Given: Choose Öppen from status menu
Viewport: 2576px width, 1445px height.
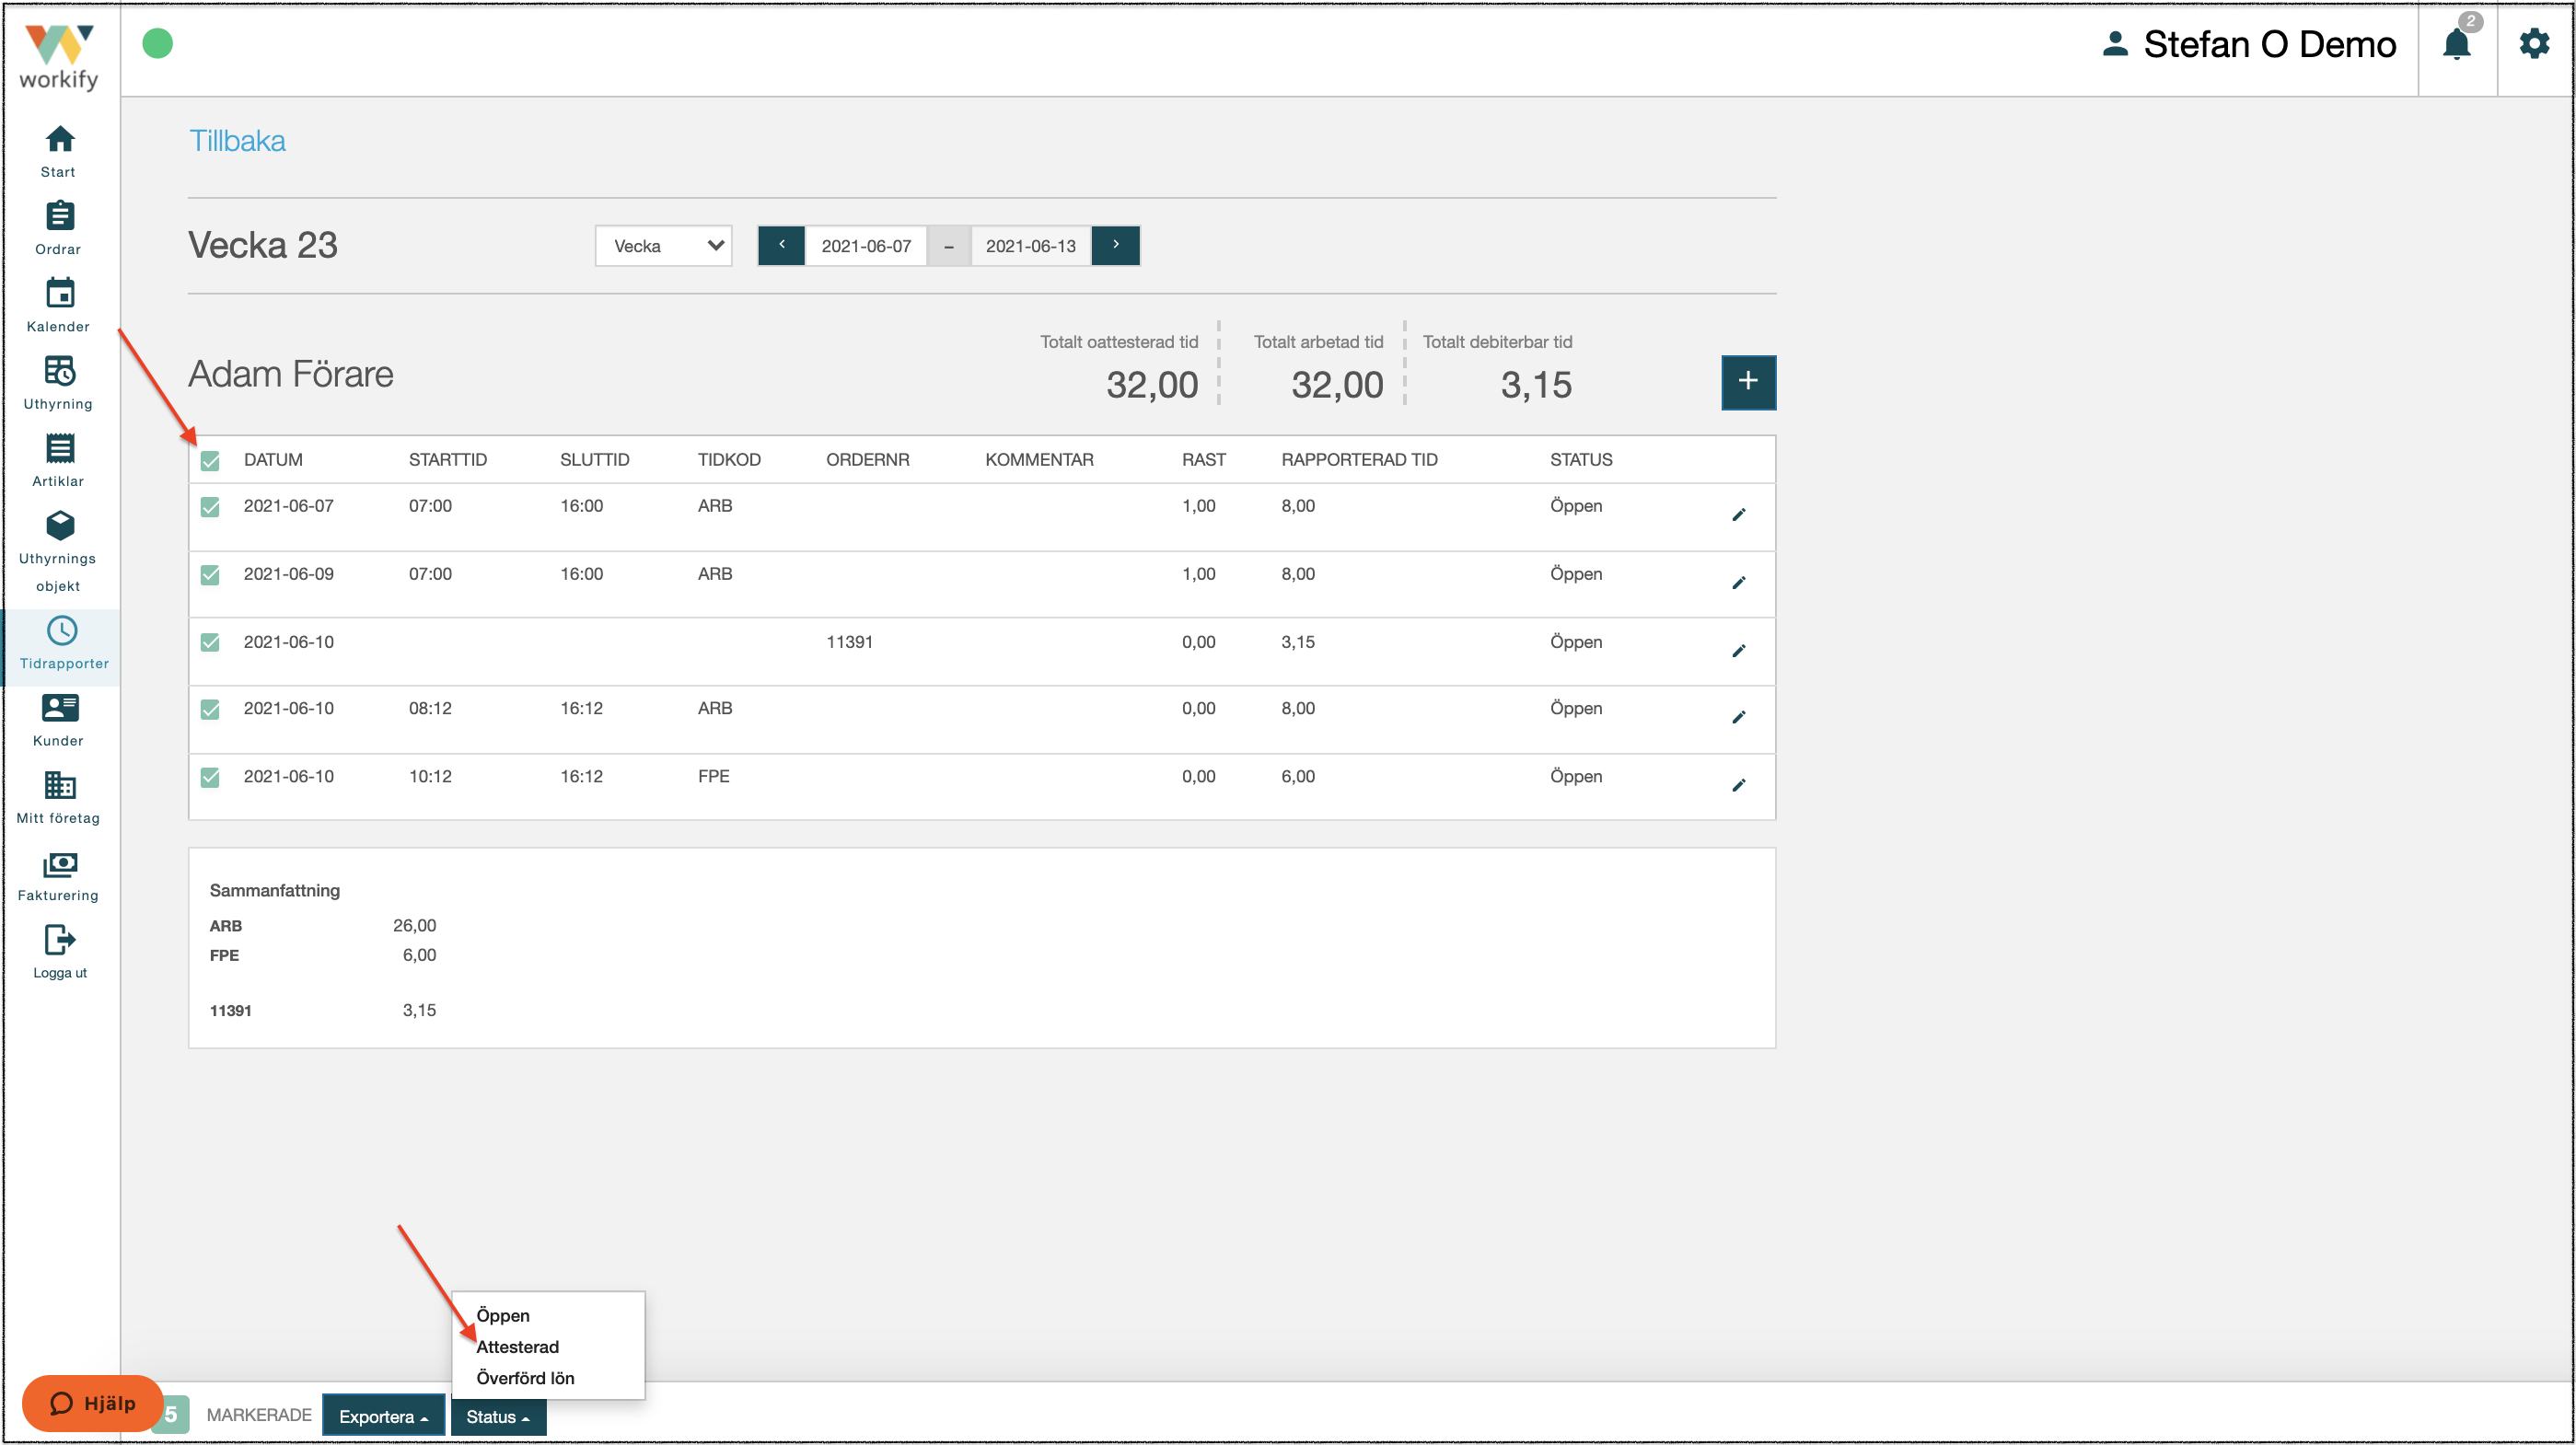Looking at the screenshot, I should coord(503,1315).
